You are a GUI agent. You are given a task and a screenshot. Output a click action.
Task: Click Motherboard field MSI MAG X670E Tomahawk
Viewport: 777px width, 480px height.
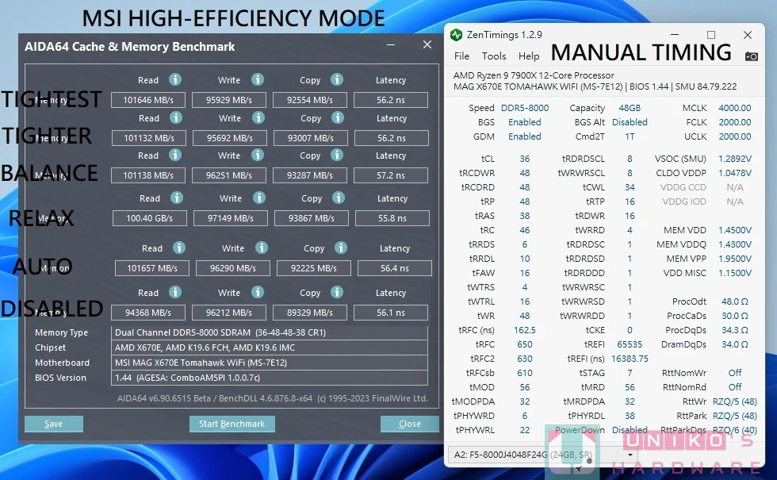click(x=270, y=363)
